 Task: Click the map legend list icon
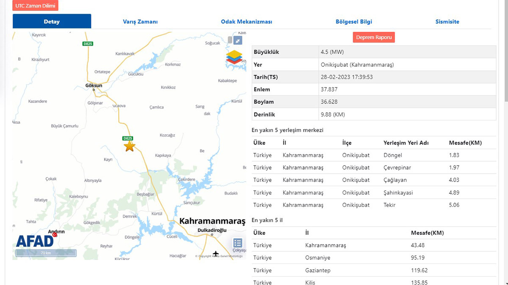pyautogui.click(x=238, y=243)
